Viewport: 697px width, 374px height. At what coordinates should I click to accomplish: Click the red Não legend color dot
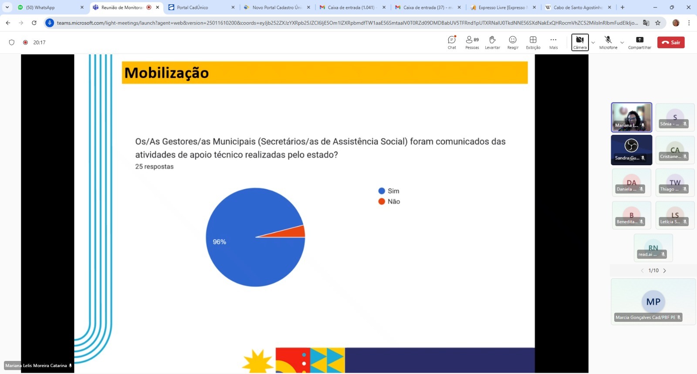coord(382,201)
